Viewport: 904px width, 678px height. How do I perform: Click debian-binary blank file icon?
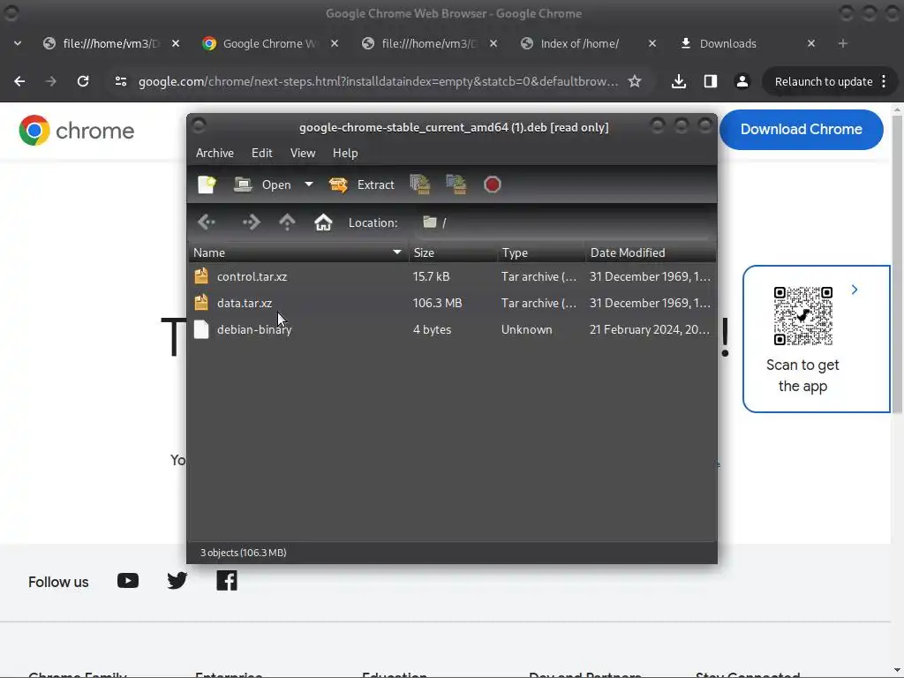point(201,329)
